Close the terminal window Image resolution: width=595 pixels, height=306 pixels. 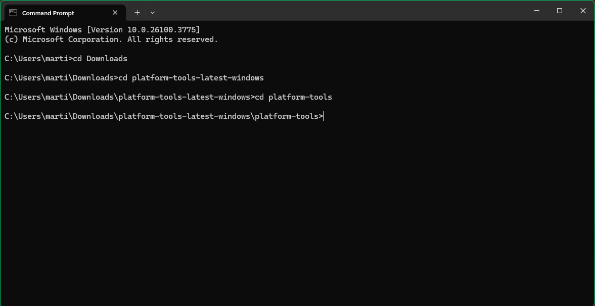[583, 11]
